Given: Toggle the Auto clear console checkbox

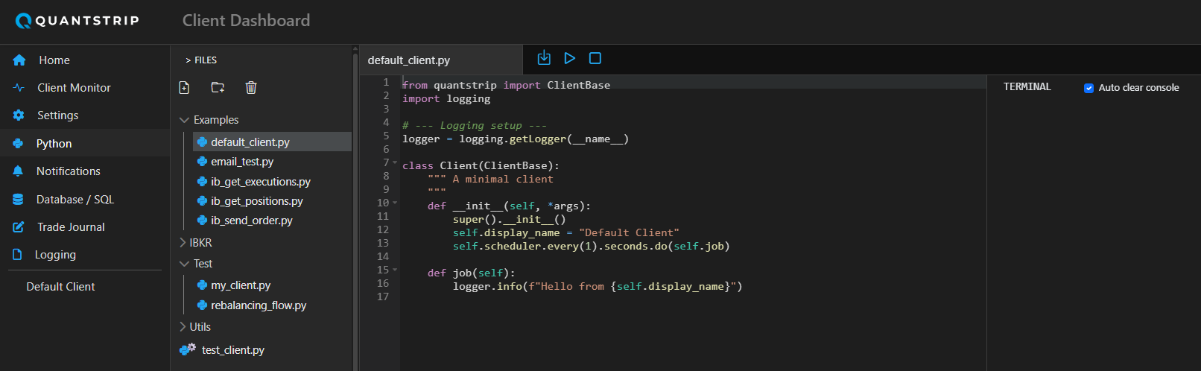Looking at the screenshot, I should coord(1089,88).
